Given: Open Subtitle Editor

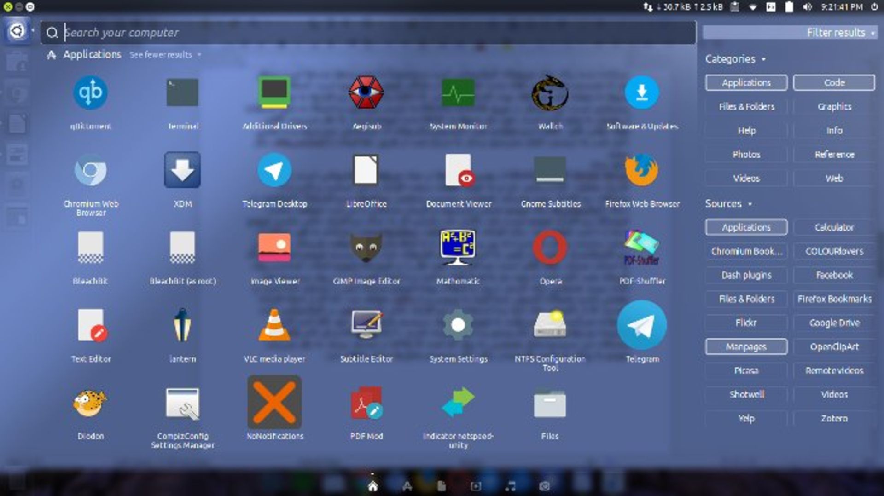Looking at the screenshot, I should 366,324.
